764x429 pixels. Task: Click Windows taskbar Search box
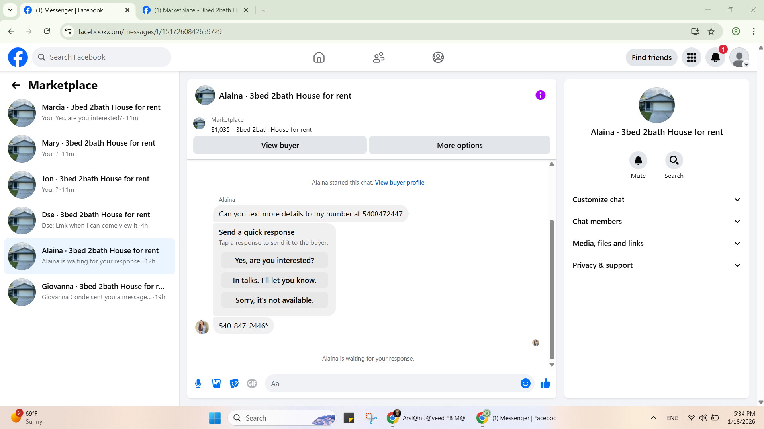pos(282,418)
